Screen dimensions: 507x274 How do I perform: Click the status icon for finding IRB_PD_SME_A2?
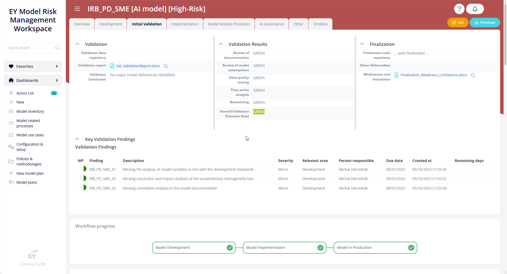click(84, 178)
